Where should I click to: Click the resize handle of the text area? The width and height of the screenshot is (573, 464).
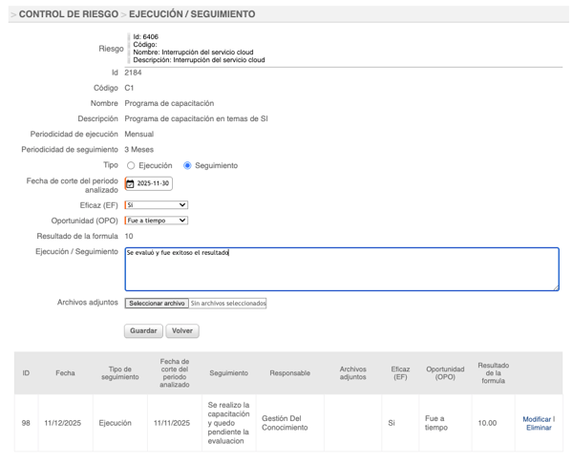556,288
